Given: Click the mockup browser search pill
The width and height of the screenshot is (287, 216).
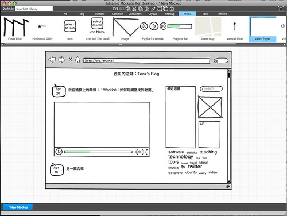Looking at the screenshot, I should click(x=221, y=61).
